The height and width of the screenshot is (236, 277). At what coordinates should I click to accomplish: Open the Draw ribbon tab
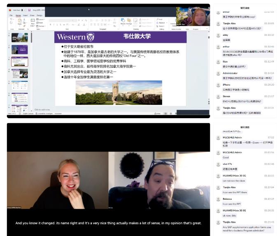click(x=32, y=15)
